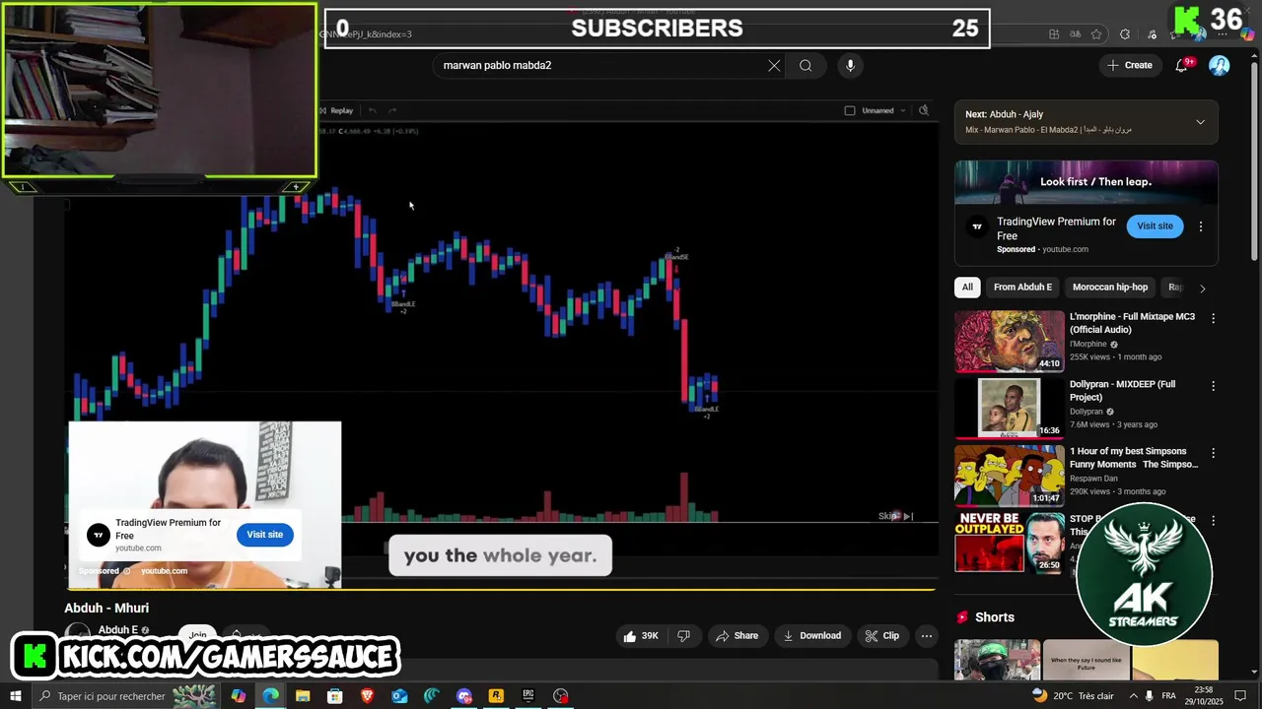1262x709 pixels.
Task: Open options menu of sidebar TradingView ad
Action: coord(1200,226)
